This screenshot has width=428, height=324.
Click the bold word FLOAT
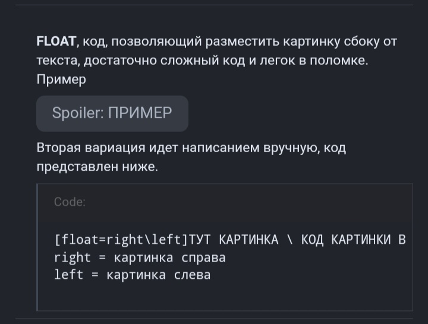tap(56, 41)
